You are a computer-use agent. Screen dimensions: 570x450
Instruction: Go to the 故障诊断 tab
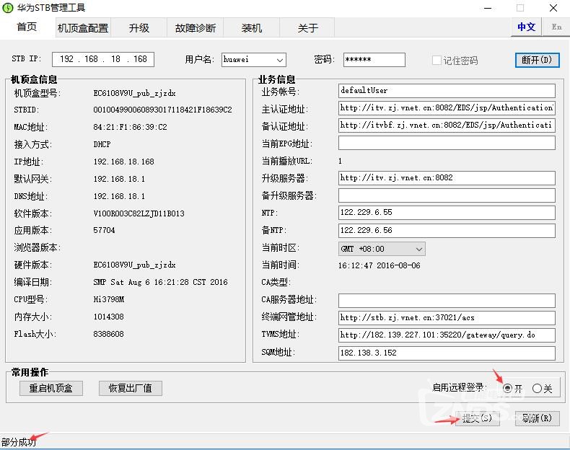[196, 28]
